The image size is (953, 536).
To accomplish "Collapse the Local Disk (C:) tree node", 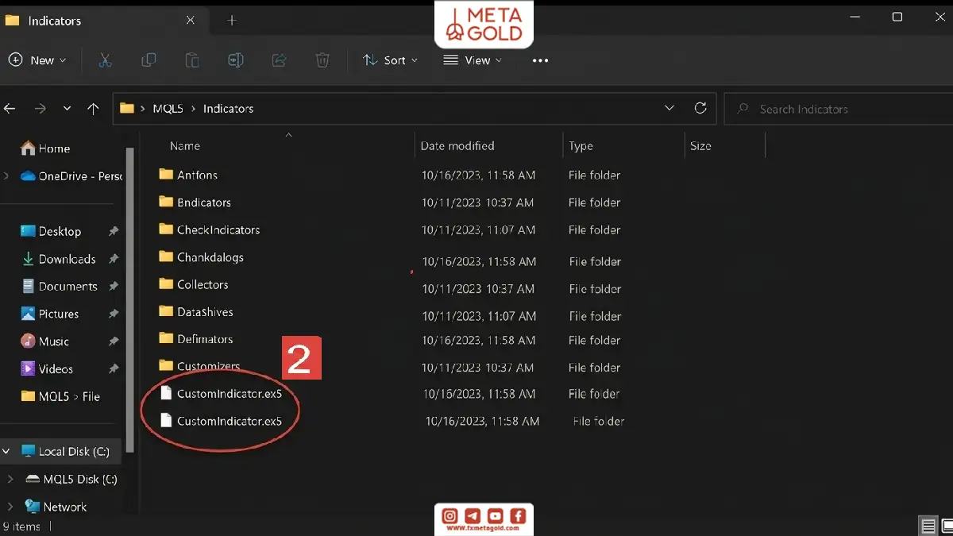I will point(6,451).
